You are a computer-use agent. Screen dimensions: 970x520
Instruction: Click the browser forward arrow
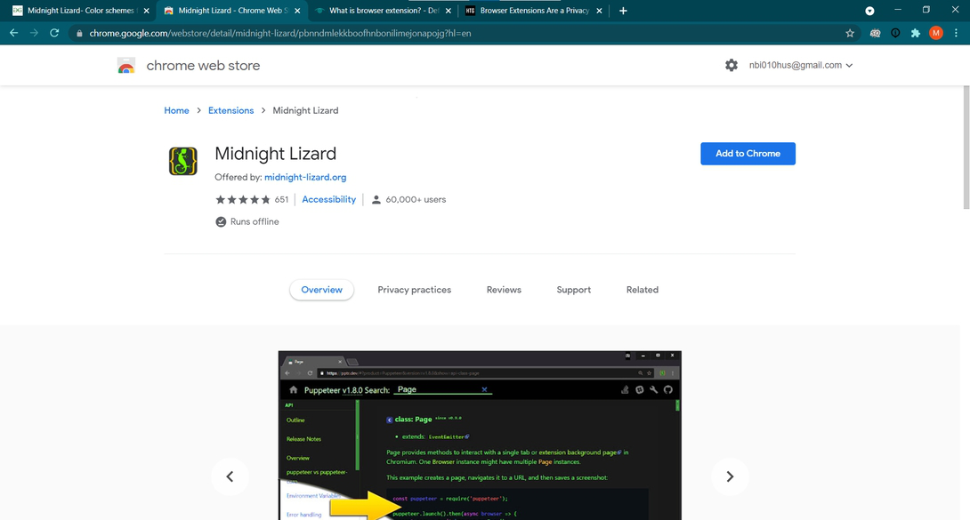[34, 33]
